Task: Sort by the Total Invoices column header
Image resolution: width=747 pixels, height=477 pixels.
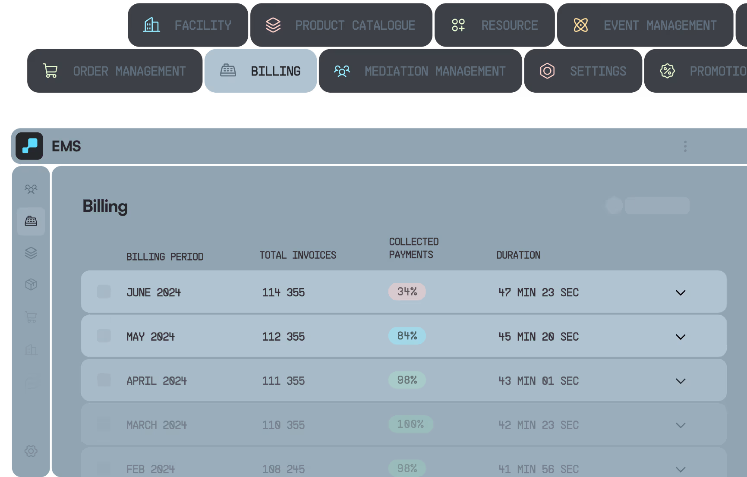Action: click(298, 255)
